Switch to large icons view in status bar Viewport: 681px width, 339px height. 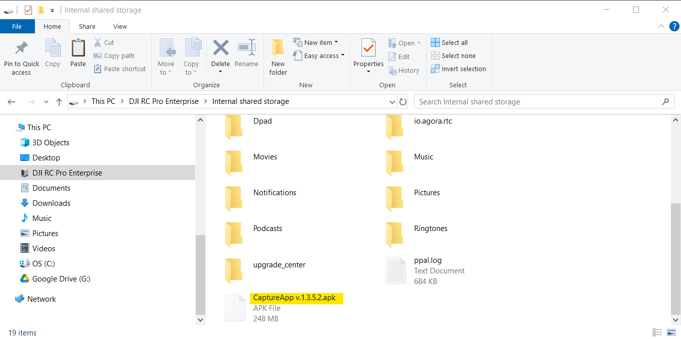[671, 332]
